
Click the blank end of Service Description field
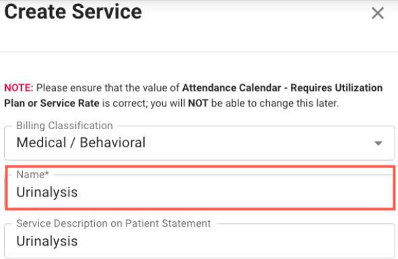pyautogui.click(x=236, y=241)
